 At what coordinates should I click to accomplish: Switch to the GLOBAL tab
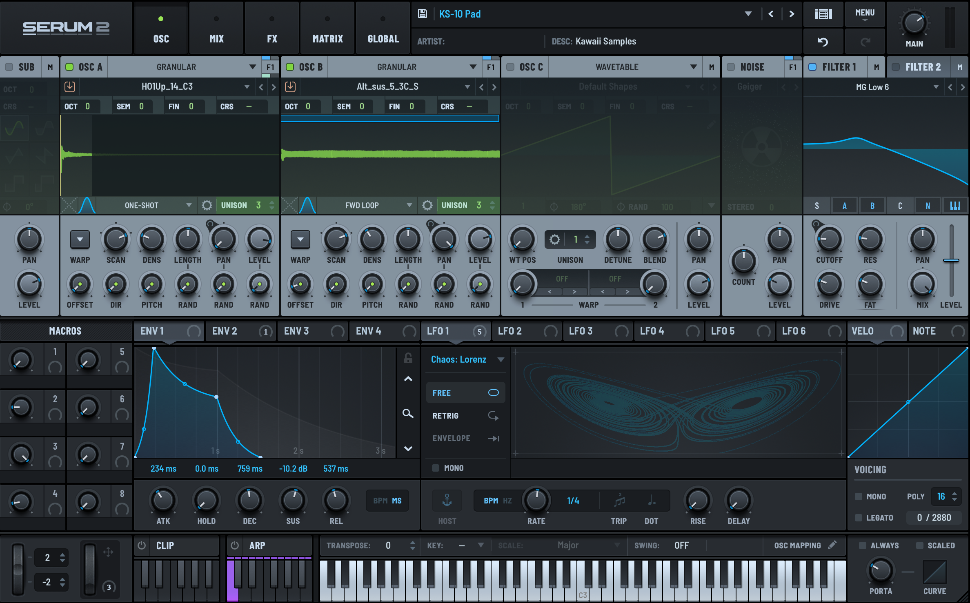click(x=383, y=28)
